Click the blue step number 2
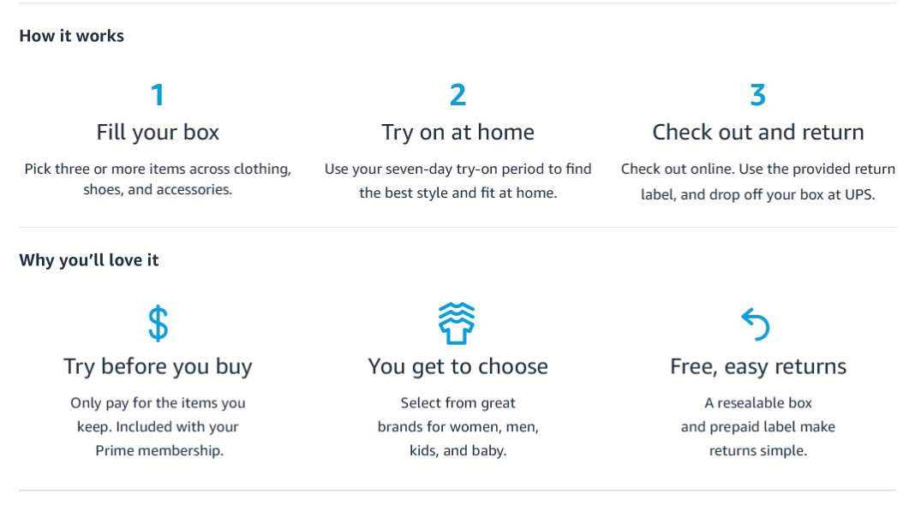 tap(458, 95)
